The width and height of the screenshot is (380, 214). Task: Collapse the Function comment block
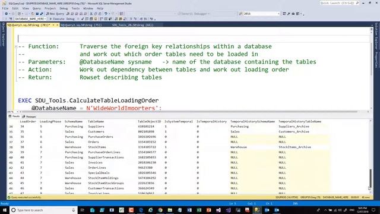[16, 46]
